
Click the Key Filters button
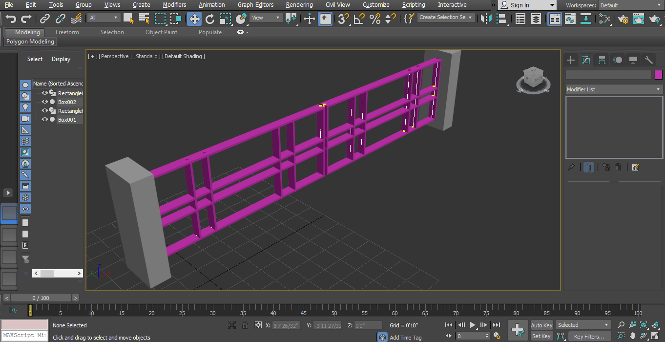point(589,336)
